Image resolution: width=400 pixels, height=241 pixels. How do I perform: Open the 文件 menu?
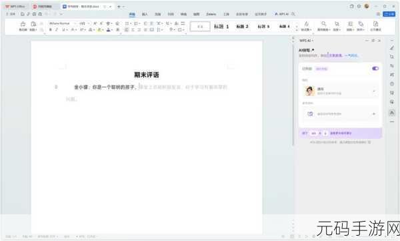pyautogui.click(x=11, y=14)
